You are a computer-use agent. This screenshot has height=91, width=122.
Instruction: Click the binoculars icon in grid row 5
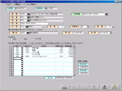click(22, 56)
